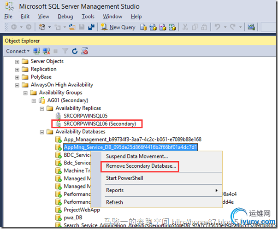This screenshot has height=229, width=278.
Task: Click the Save toolbar icon
Action: (x=82, y=27)
